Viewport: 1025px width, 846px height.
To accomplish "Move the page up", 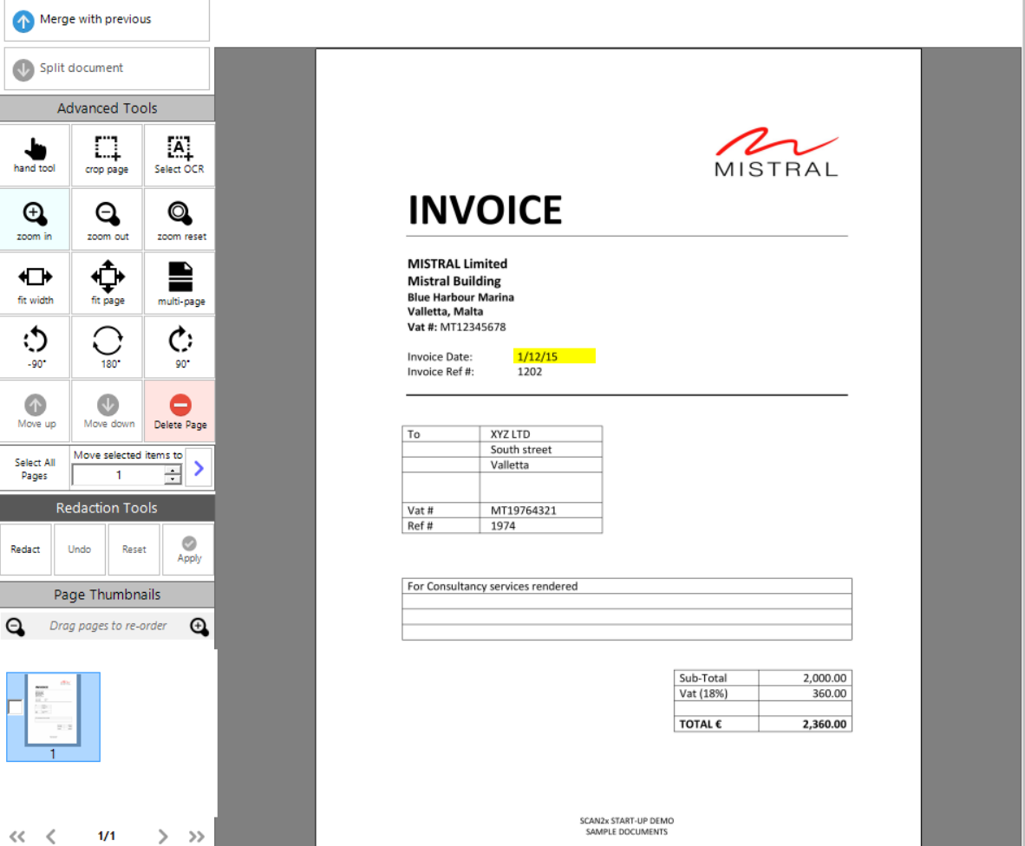I will pyautogui.click(x=35, y=411).
